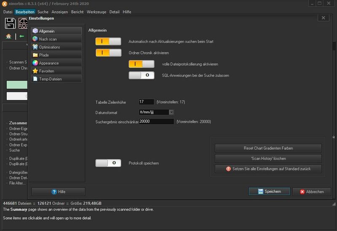Open the Bericht menu
337x231 pixels.
[x=77, y=12]
